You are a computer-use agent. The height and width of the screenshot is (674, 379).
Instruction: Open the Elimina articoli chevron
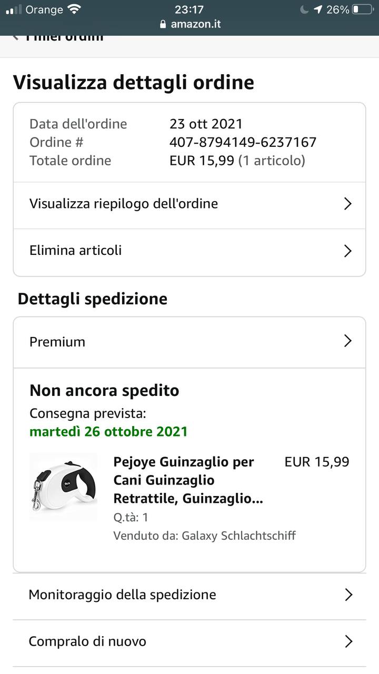(x=347, y=251)
